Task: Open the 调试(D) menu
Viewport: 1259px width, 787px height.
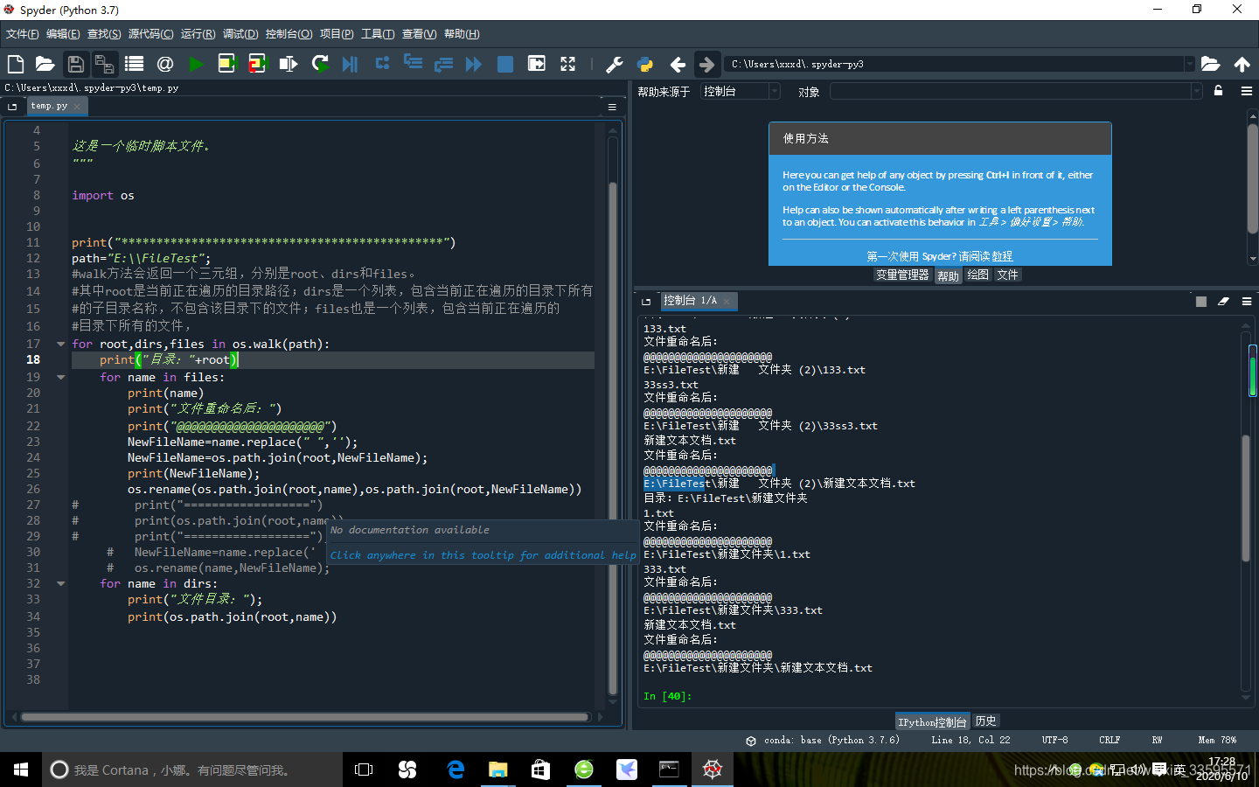Action: pos(240,34)
